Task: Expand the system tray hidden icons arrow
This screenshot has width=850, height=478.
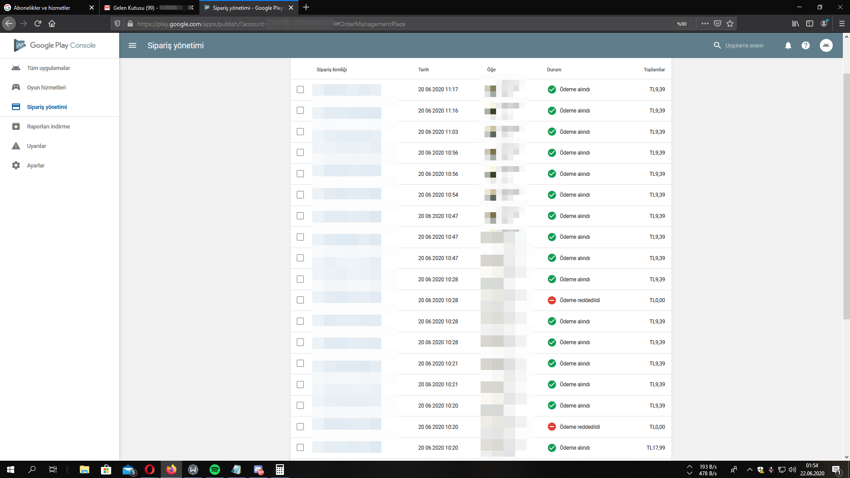Action: (749, 470)
